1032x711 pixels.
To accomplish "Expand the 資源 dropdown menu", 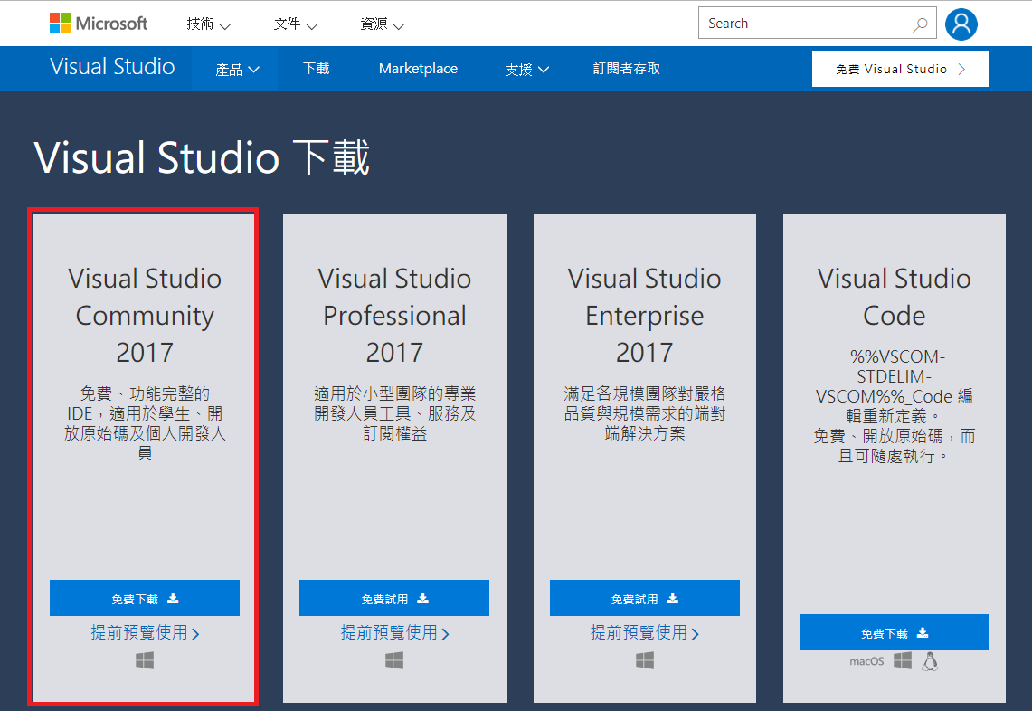I will pyautogui.click(x=382, y=24).
